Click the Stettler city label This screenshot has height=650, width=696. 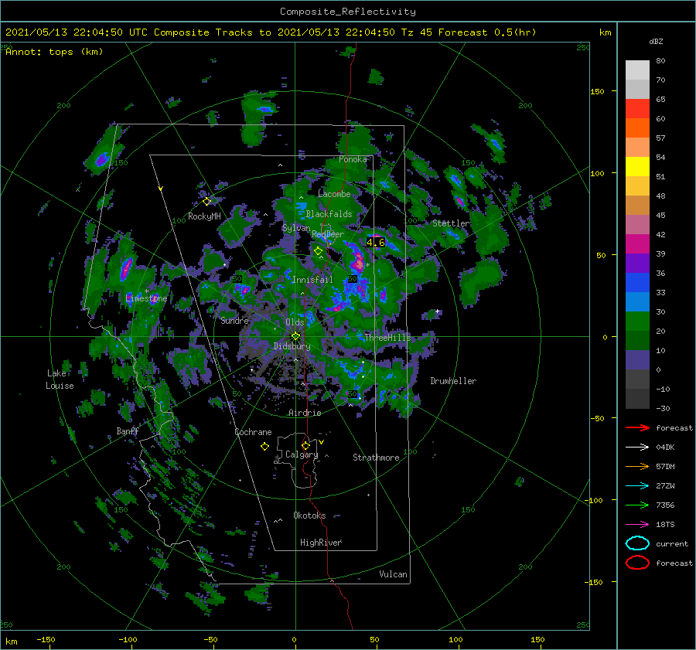pyautogui.click(x=451, y=223)
